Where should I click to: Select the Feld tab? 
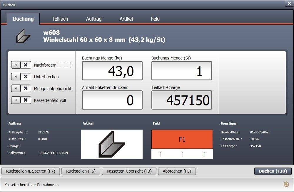coord(155,19)
